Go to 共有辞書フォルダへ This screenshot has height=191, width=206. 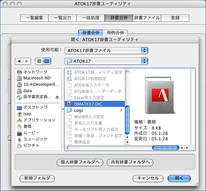pyautogui.click(x=130, y=162)
